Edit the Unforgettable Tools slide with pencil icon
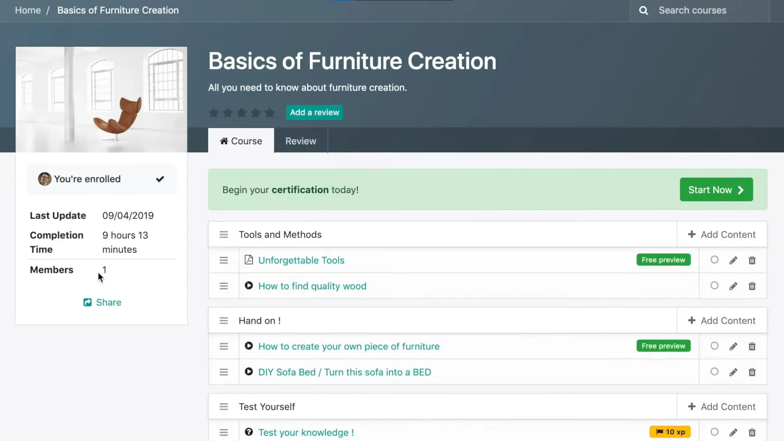 pyautogui.click(x=733, y=261)
